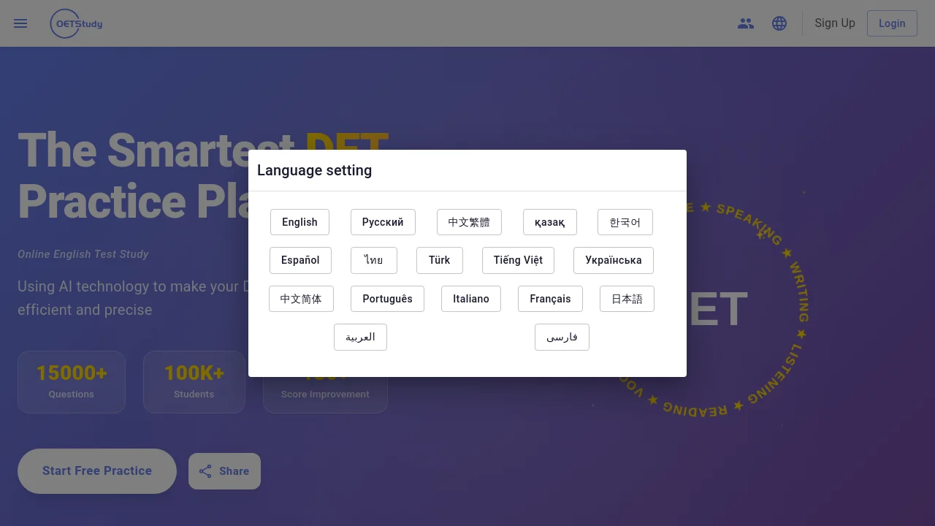
Task: Select Русский language
Action: [383, 222]
